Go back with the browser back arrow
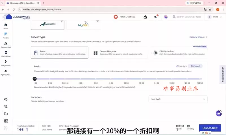226x135 pixels. click(x=3, y=10)
